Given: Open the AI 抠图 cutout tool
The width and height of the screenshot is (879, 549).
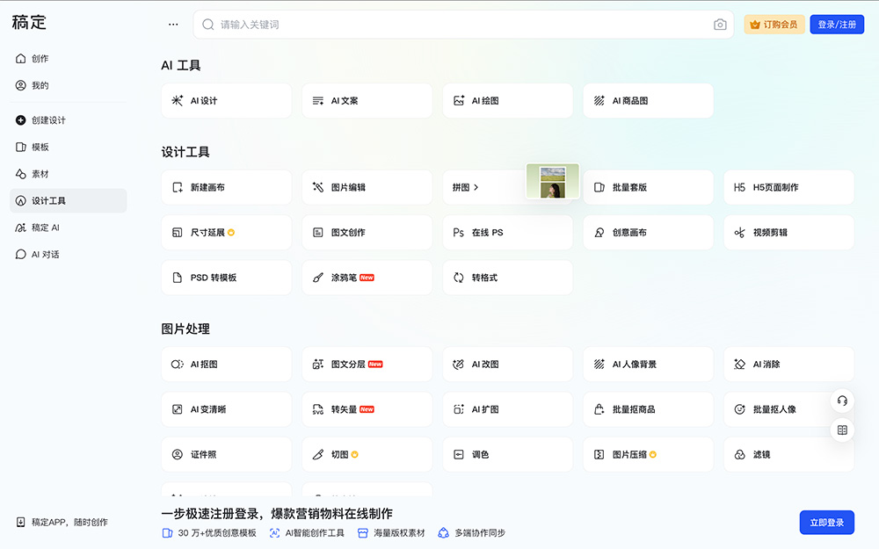Looking at the screenshot, I should [226, 364].
